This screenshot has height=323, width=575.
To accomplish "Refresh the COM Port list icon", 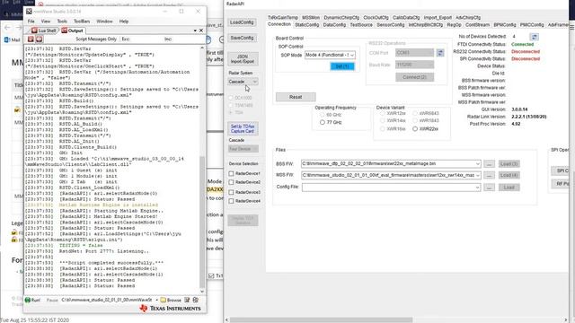I will click(x=440, y=53).
